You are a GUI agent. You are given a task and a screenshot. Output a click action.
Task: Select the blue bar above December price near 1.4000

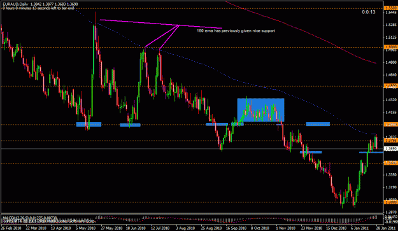[x=318, y=124]
